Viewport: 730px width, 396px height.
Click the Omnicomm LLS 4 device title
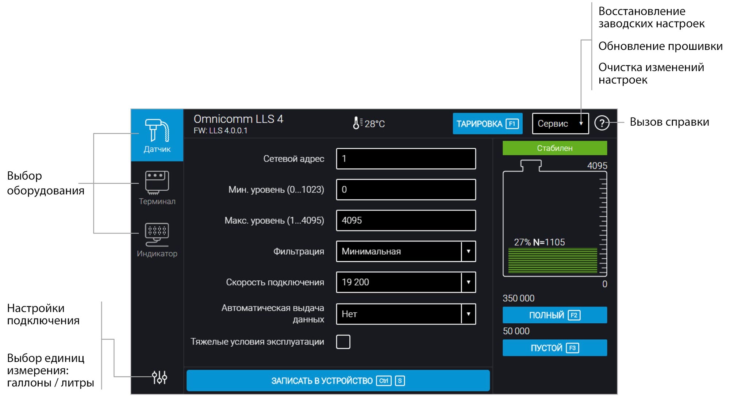238,119
